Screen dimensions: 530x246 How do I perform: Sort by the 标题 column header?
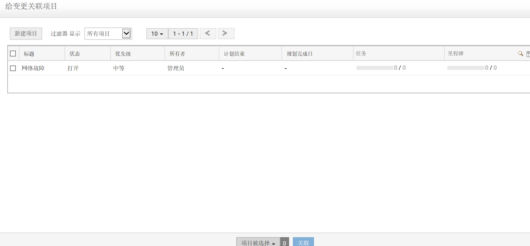(x=29, y=54)
